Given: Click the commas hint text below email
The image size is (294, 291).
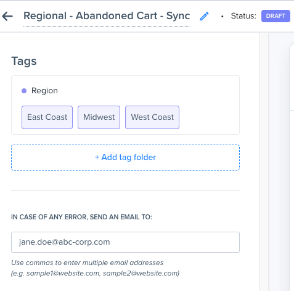Looking at the screenshot, I should click(88, 263).
